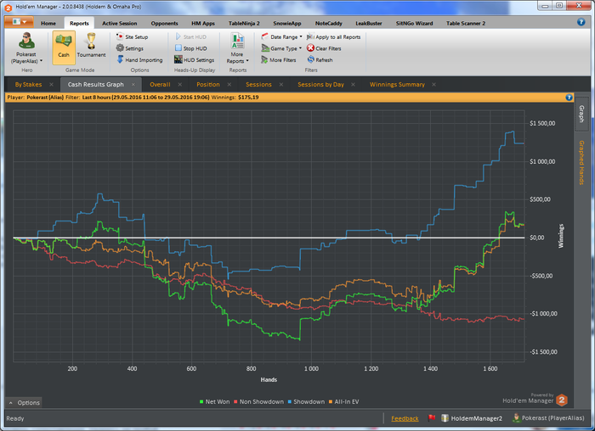Select the Graph side tab
Screen dimensions: 595x431
pyautogui.click(x=581, y=114)
